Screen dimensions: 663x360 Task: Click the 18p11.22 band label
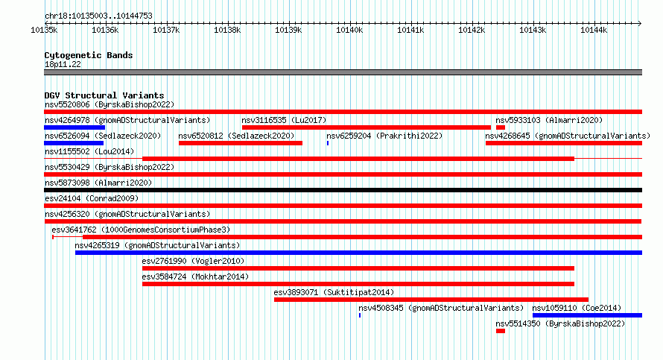63,64
